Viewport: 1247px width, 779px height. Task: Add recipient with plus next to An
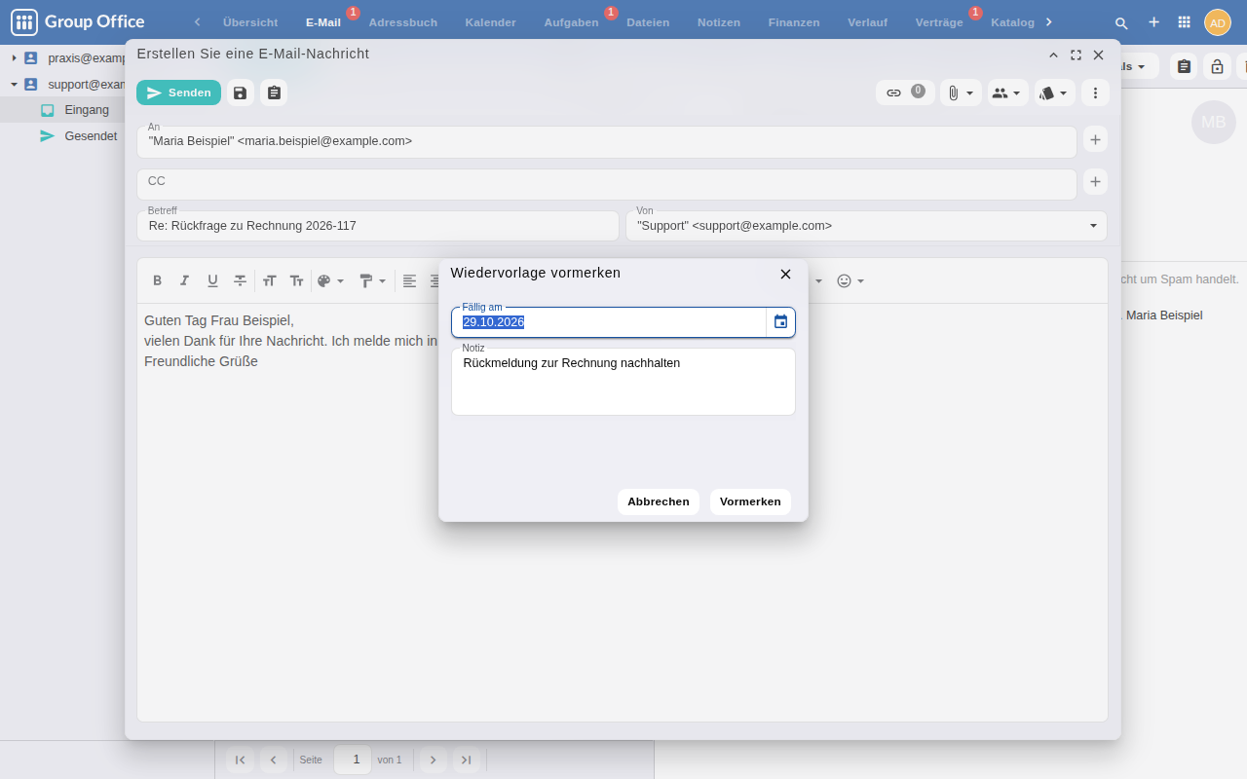click(x=1095, y=140)
